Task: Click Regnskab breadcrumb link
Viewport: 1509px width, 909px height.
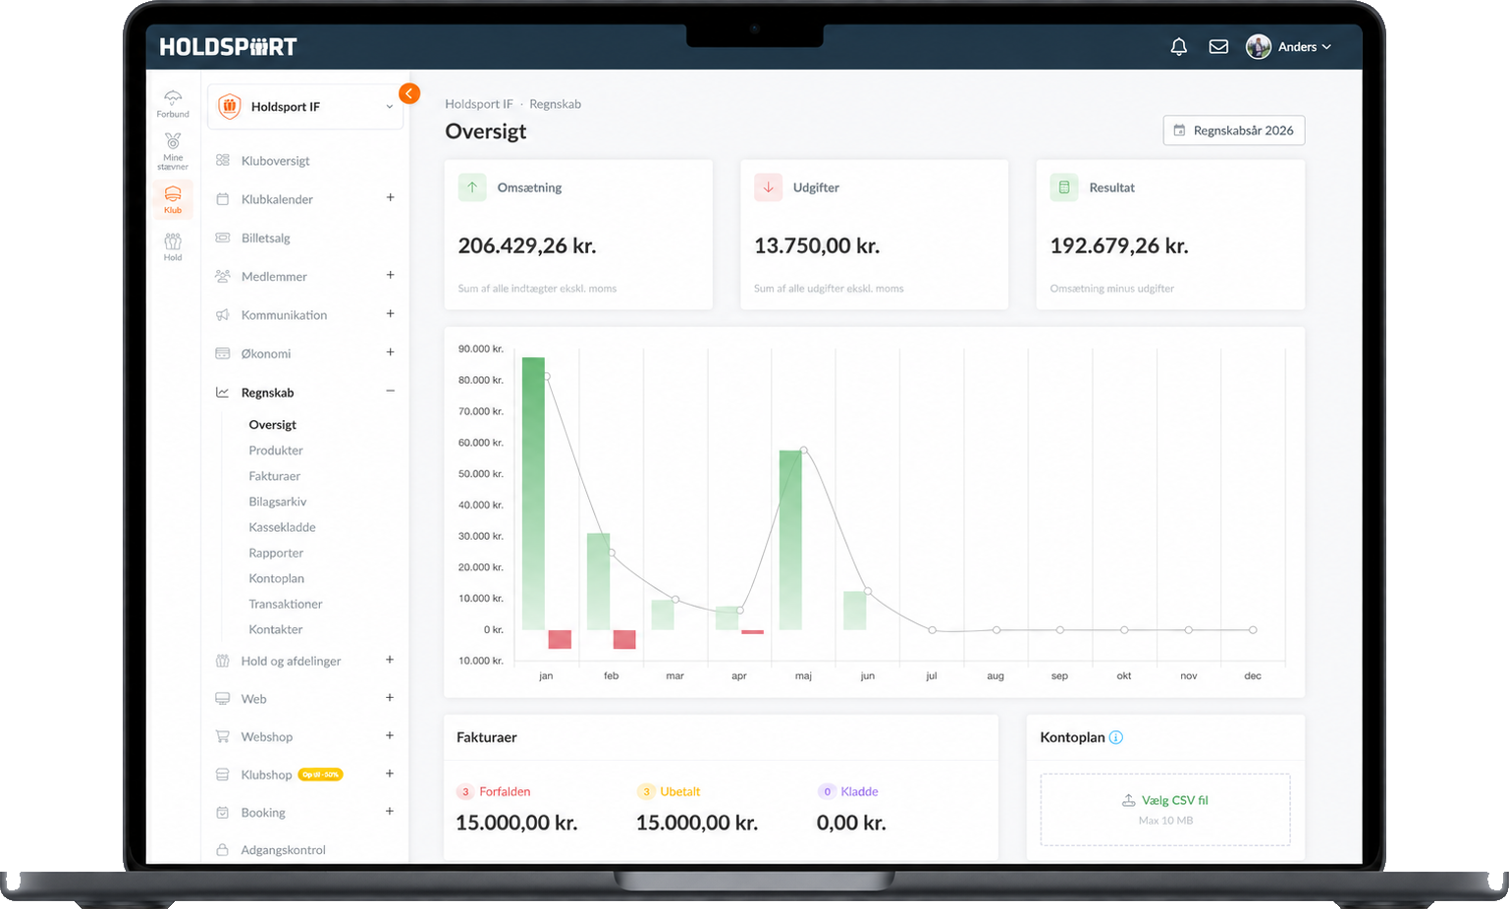Action: [x=556, y=104]
